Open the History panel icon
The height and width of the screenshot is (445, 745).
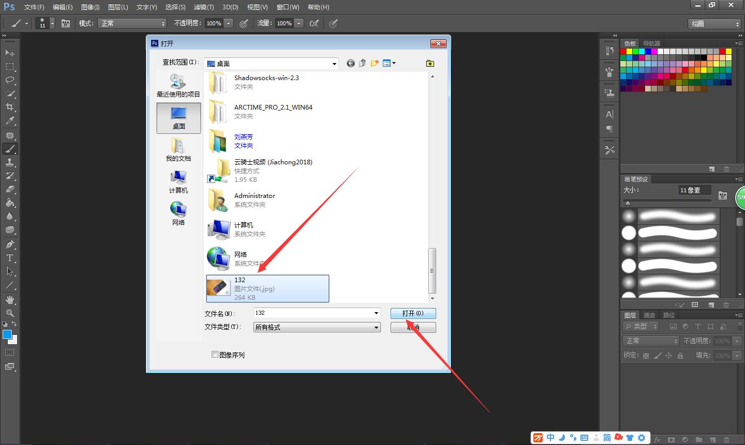pos(609,51)
